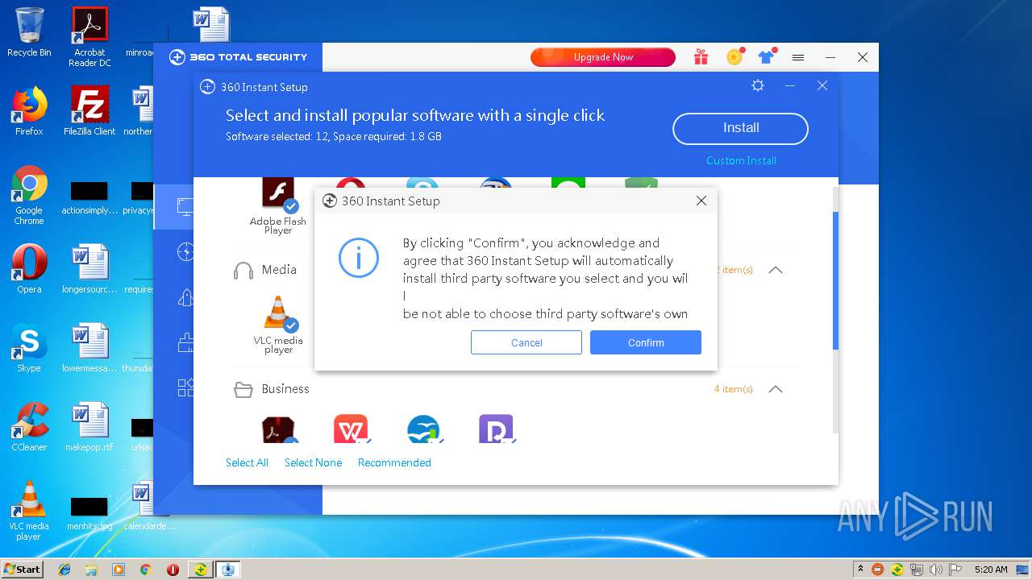Viewport: 1032px width, 580px height.
Task: Click the Start button
Action: coord(22,569)
